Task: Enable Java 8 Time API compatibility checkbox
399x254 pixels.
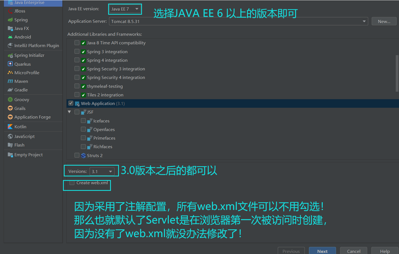Action: (77, 43)
